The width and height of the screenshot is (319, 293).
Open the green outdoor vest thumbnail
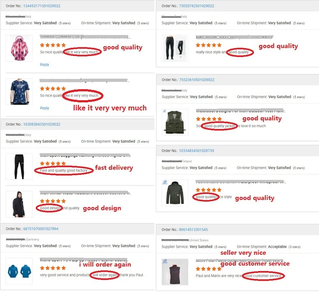[175, 122]
